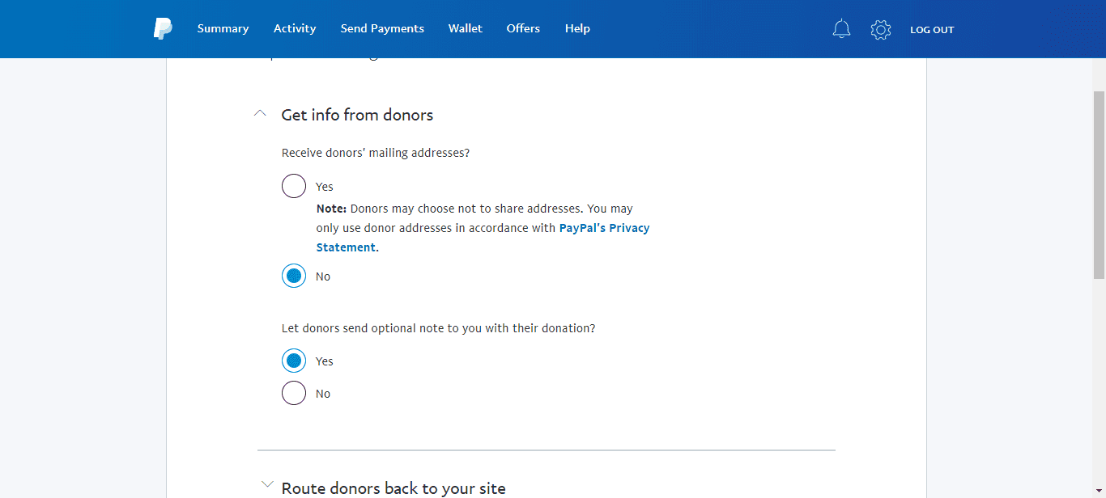Click the 'Receive donors' mailing addresses?' text
1106x498 pixels.
click(376, 153)
